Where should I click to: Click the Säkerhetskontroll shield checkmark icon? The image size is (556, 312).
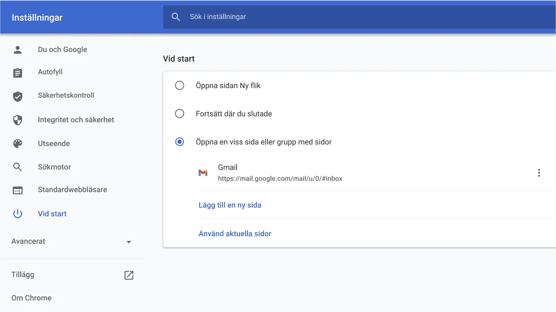(x=17, y=96)
